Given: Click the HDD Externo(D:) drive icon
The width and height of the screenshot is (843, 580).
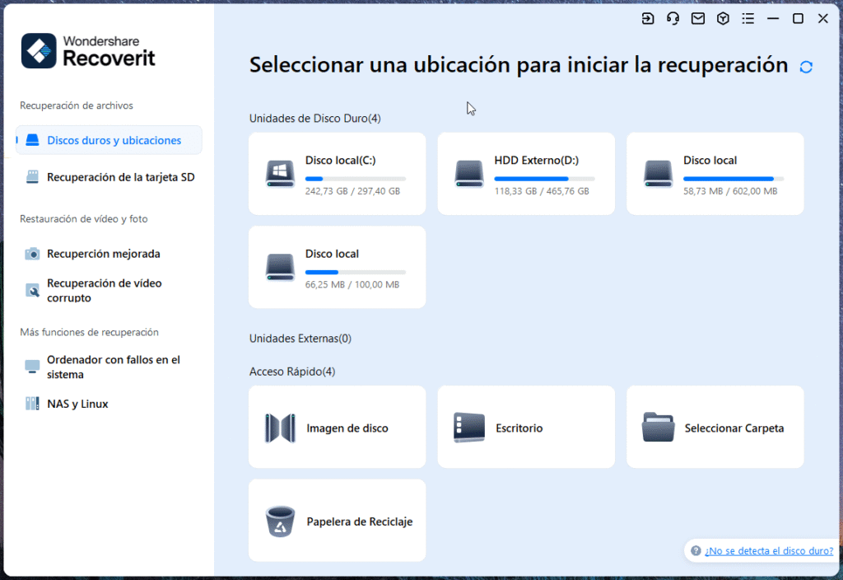Looking at the screenshot, I should [x=468, y=174].
